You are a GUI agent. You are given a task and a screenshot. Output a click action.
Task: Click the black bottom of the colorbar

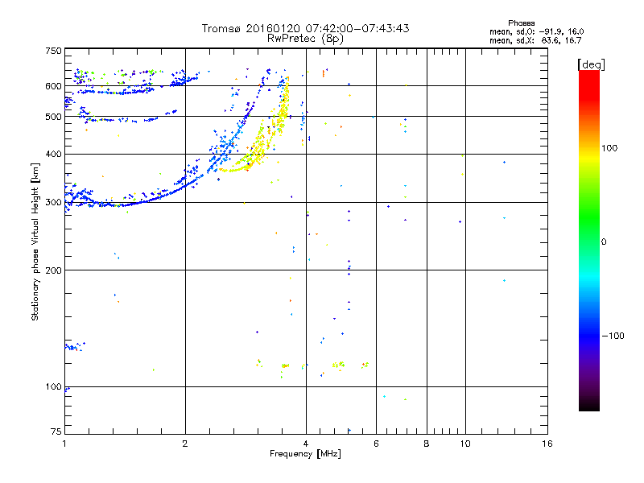click(589, 406)
